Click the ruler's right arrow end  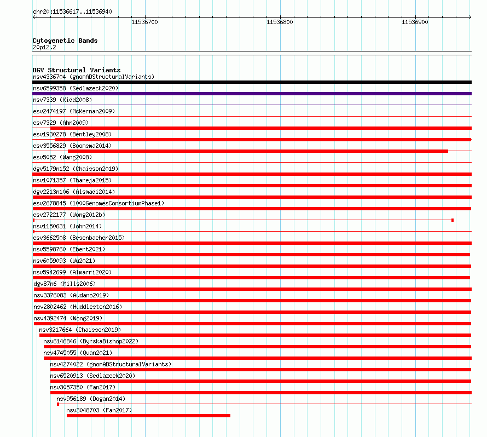coord(470,18)
